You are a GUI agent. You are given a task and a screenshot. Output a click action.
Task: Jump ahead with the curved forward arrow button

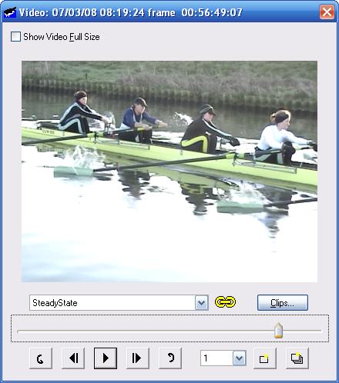(x=170, y=358)
